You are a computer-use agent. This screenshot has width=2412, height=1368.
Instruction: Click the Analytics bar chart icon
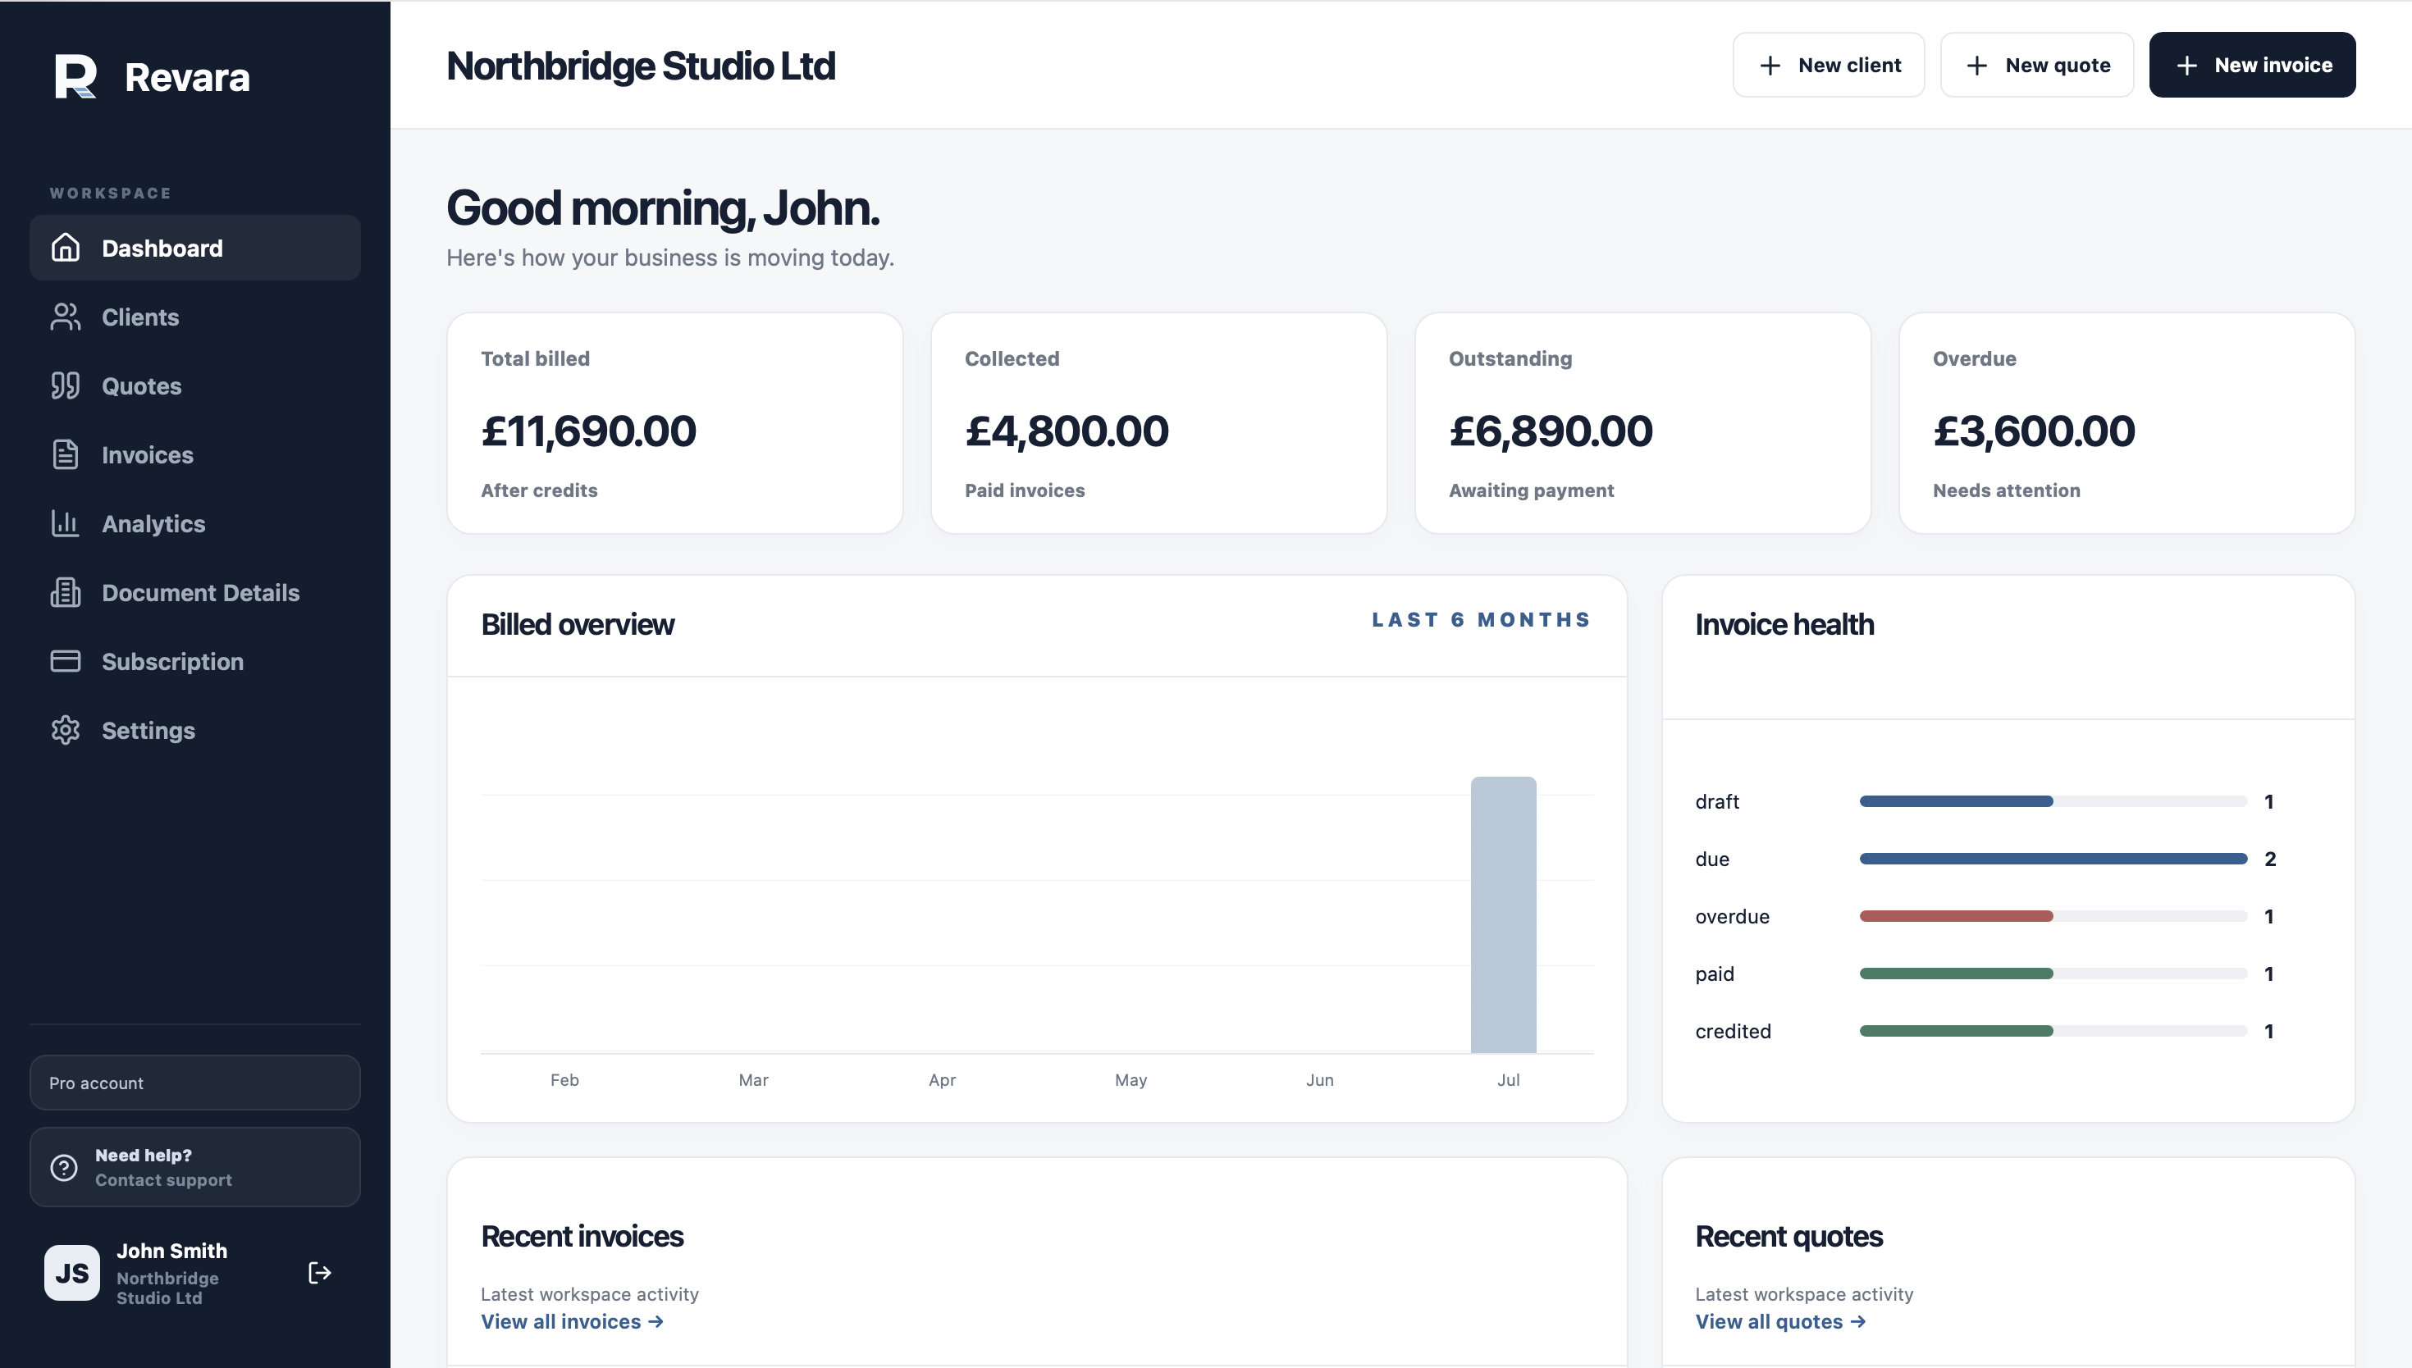[65, 523]
